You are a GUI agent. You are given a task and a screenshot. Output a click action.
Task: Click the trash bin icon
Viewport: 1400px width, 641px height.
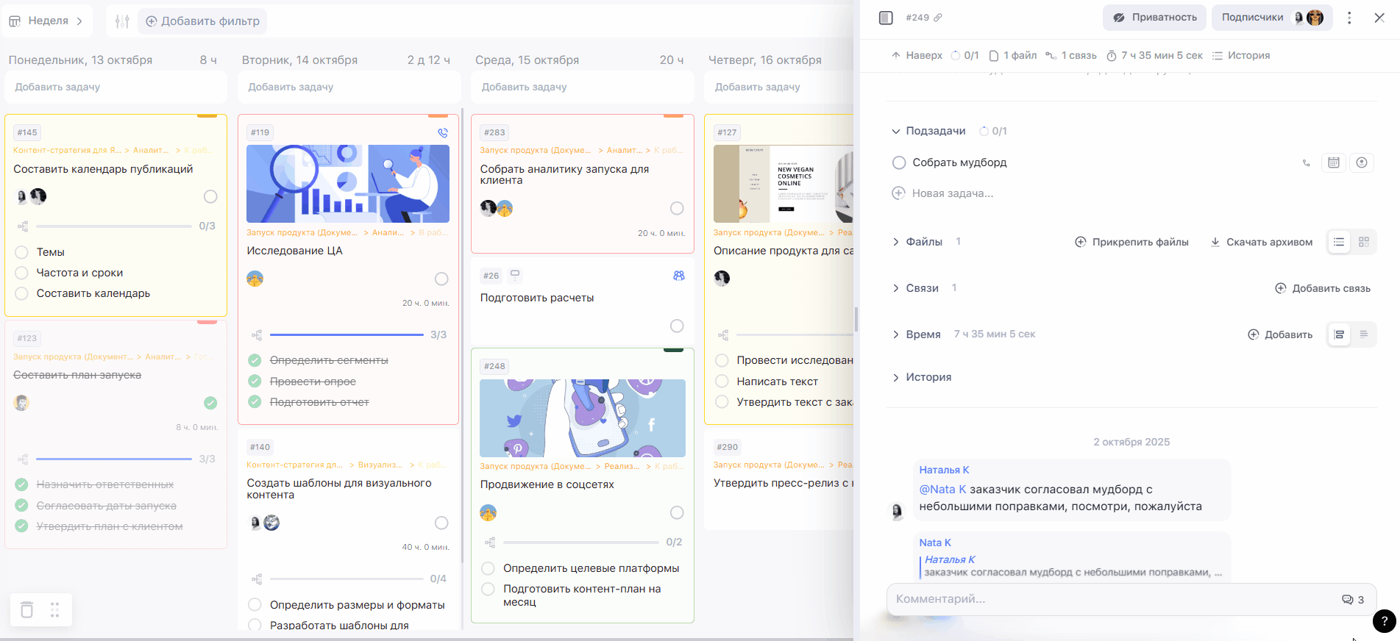coord(27,609)
